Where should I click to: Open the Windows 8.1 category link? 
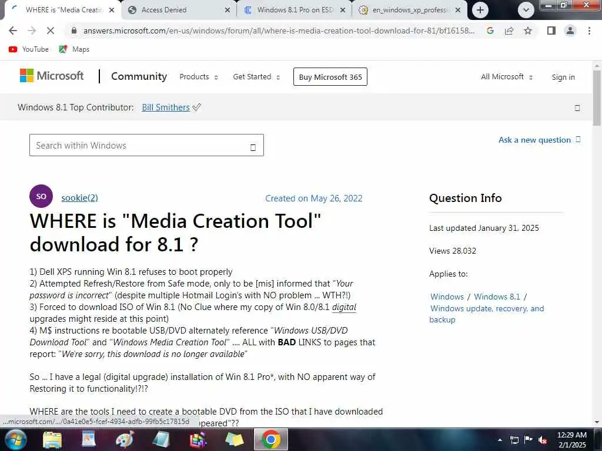click(x=497, y=297)
